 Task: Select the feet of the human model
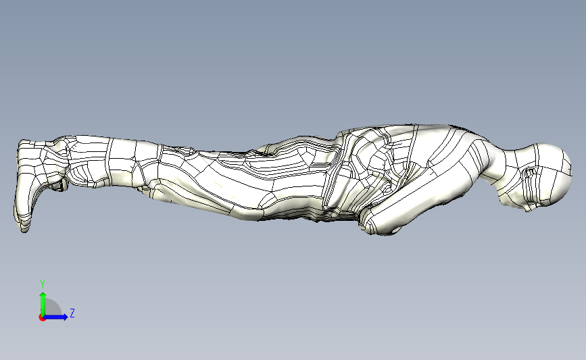(26, 185)
